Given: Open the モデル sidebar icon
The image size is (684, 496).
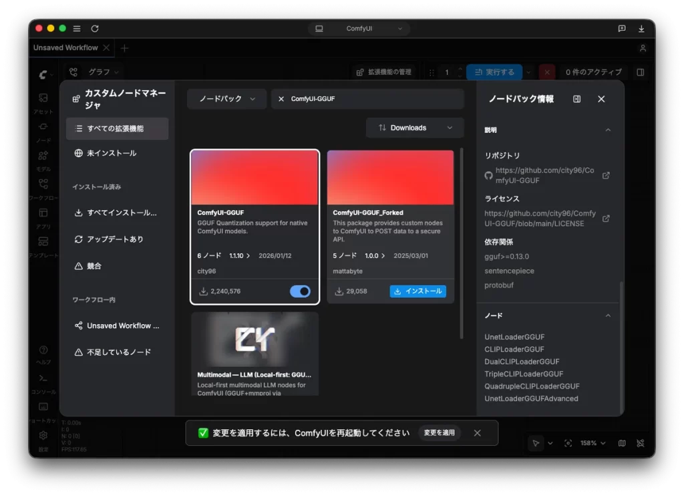Looking at the screenshot, I should point(43,156).
